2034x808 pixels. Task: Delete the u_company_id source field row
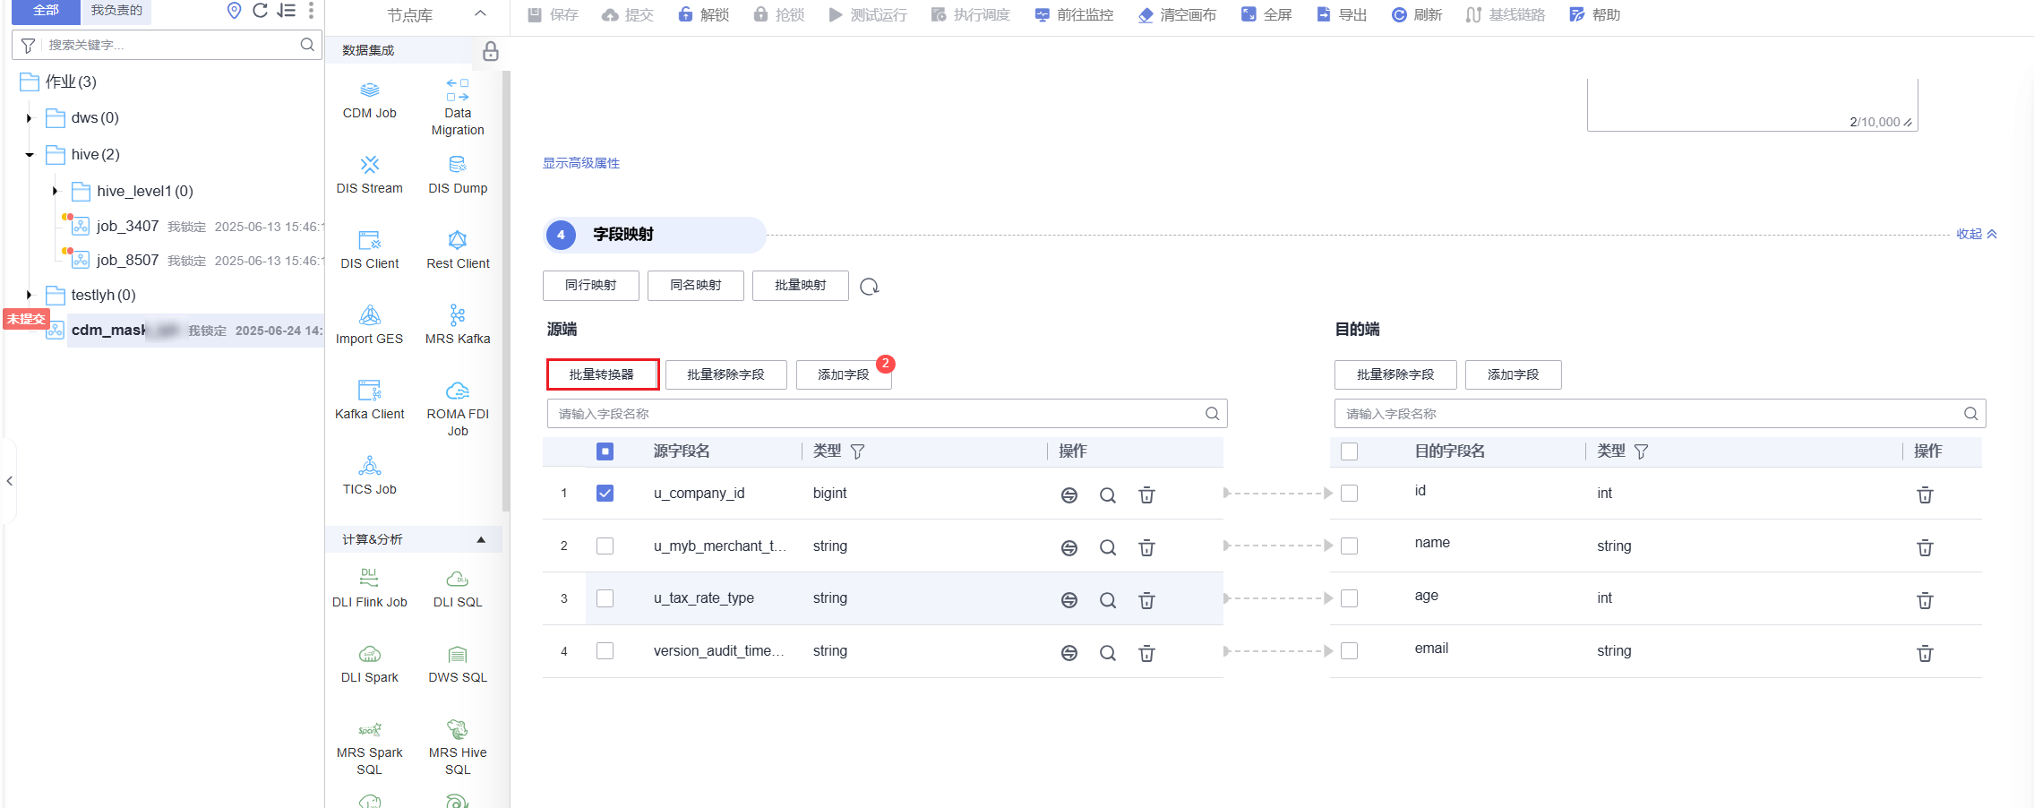(1146, 495)
